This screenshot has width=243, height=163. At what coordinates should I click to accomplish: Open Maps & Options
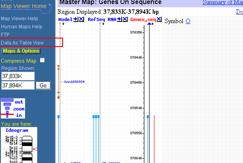click(x=21, y=51)
